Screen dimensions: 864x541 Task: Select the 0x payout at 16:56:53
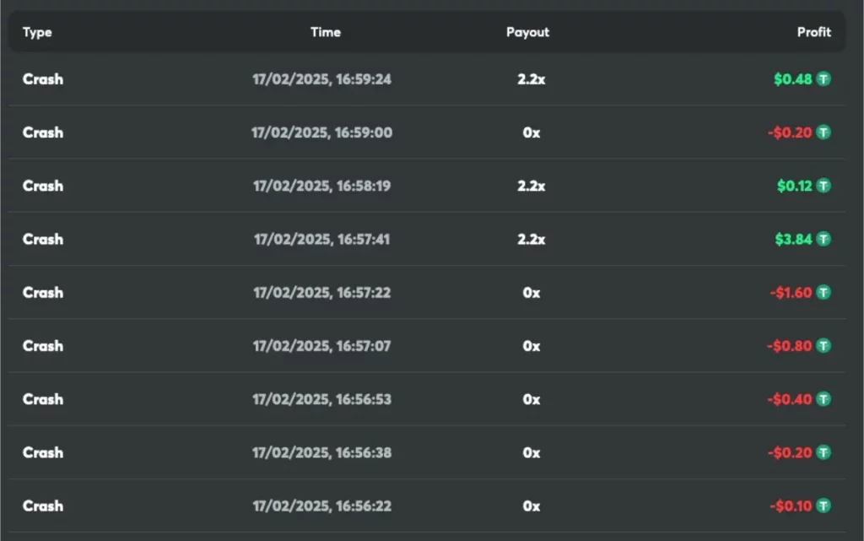pos(532,399)
